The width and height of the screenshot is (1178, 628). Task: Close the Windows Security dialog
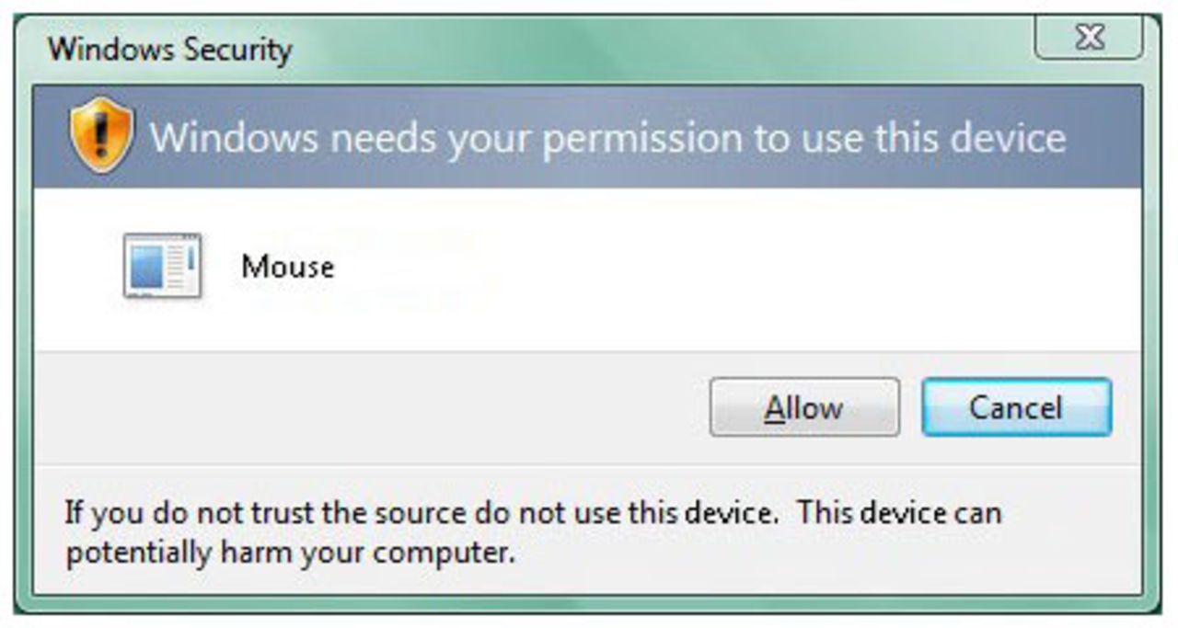pyautogui.click(x=1089, y=38)
